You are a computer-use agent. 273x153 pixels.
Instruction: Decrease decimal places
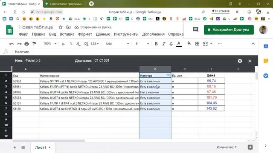point(78,44)
